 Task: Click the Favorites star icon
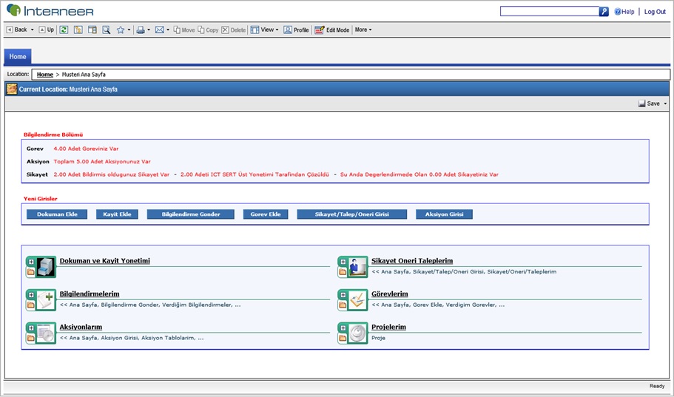121,30
